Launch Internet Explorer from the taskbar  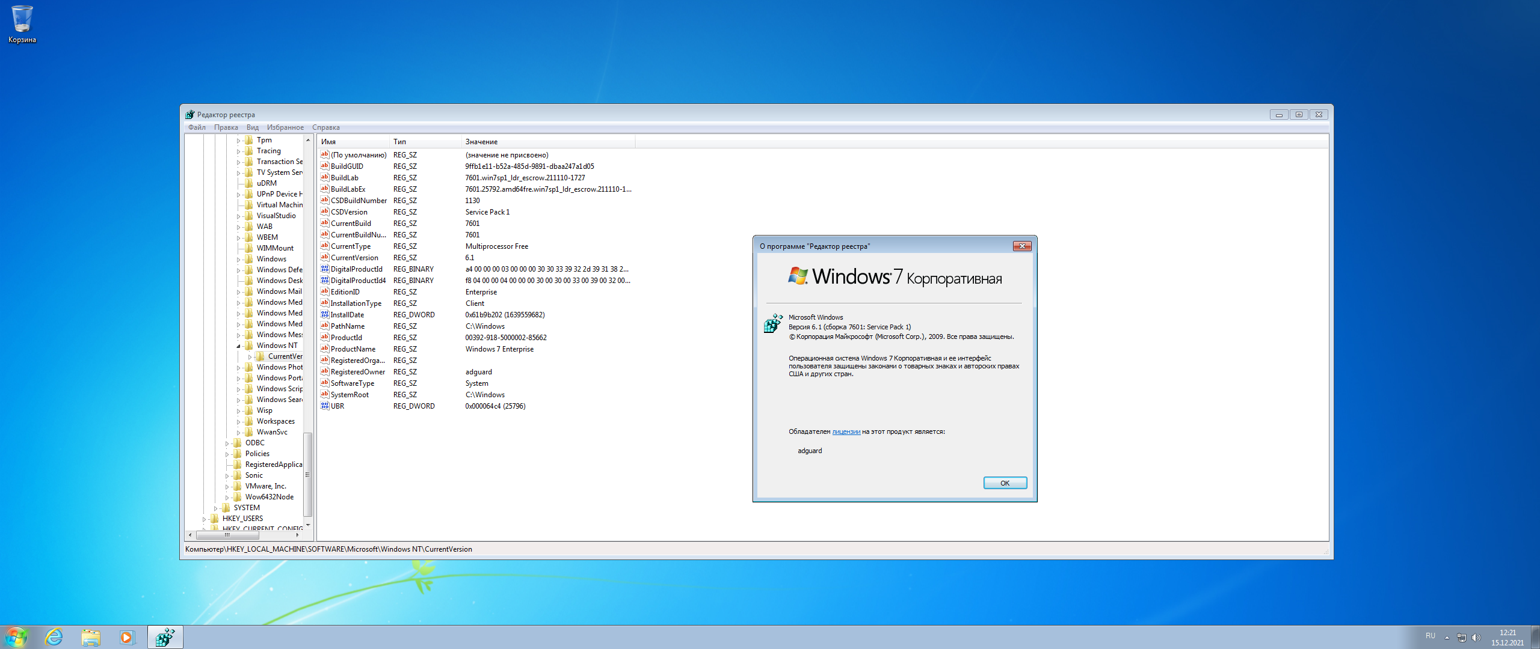tap(54, 638)
